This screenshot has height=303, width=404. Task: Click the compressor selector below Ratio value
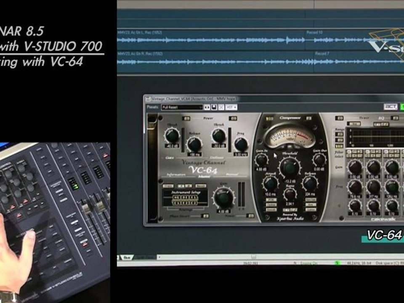290,210
